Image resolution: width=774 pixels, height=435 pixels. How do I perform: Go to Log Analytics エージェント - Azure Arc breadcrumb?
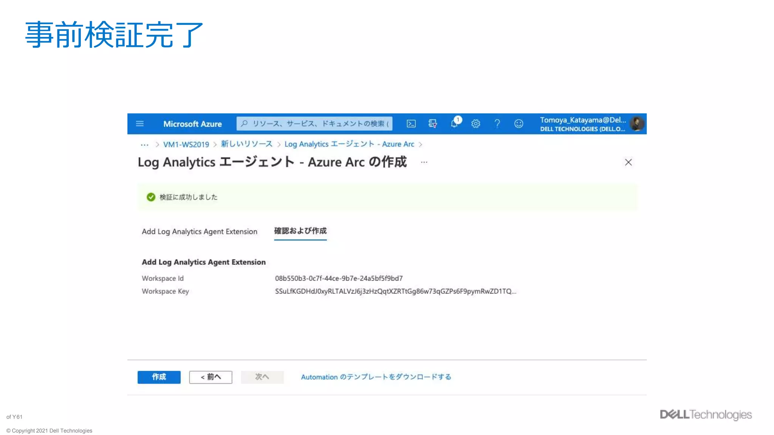[x=349, y=144]
